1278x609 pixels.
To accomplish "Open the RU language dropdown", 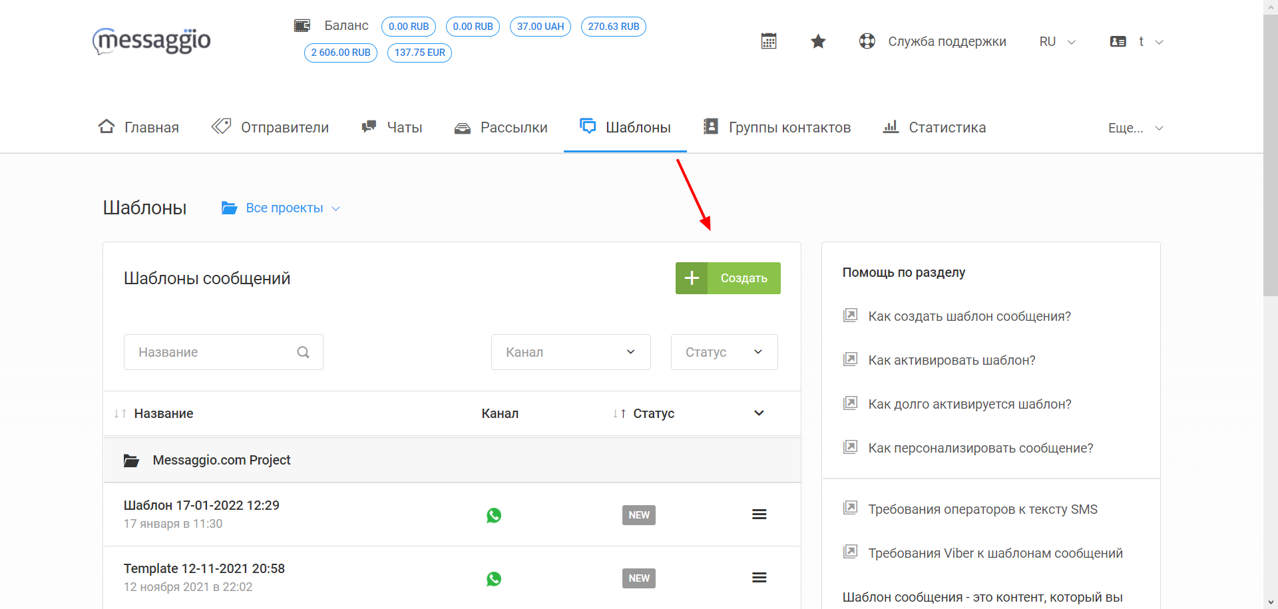I will pos(1057,42).
